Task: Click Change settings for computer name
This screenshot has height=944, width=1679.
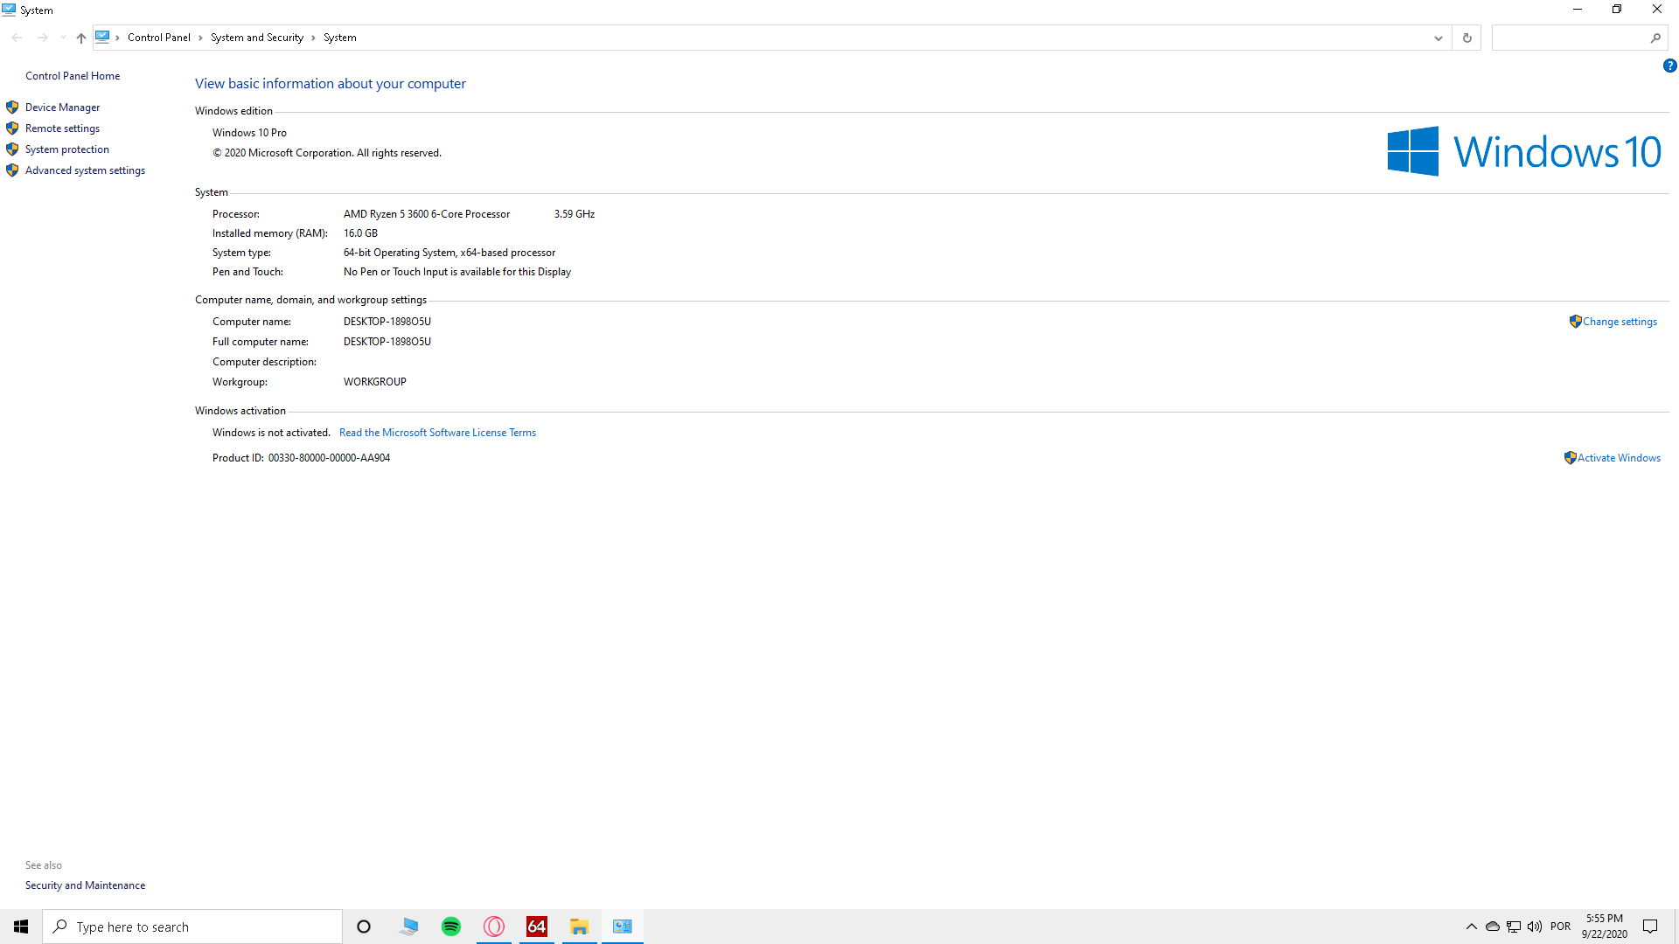Action: (x=1620, y=322)
